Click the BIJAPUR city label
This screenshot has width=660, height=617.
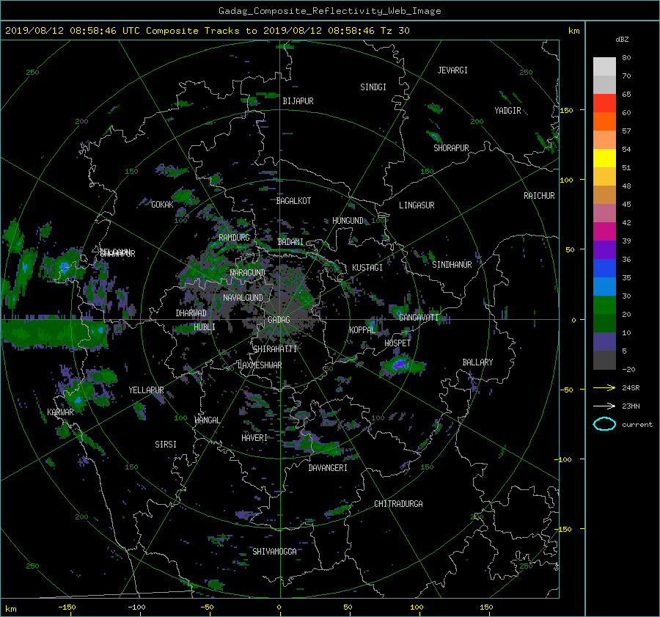point(298,101)
